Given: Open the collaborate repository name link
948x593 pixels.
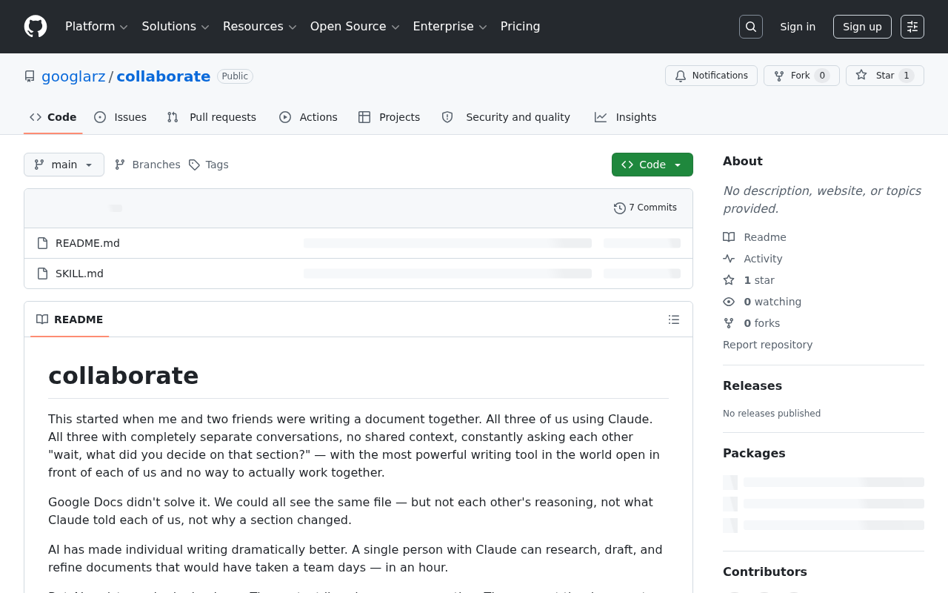Looking at the screenshot, I should click(x=164, y=76).
